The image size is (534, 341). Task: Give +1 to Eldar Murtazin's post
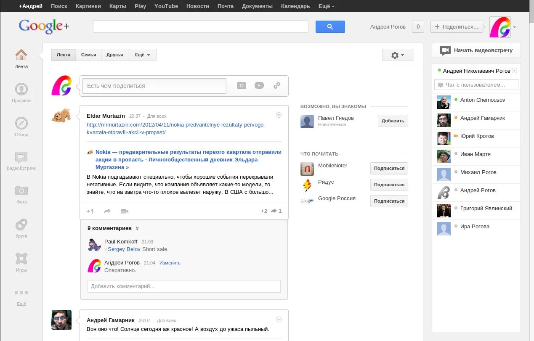coord(90,211)
